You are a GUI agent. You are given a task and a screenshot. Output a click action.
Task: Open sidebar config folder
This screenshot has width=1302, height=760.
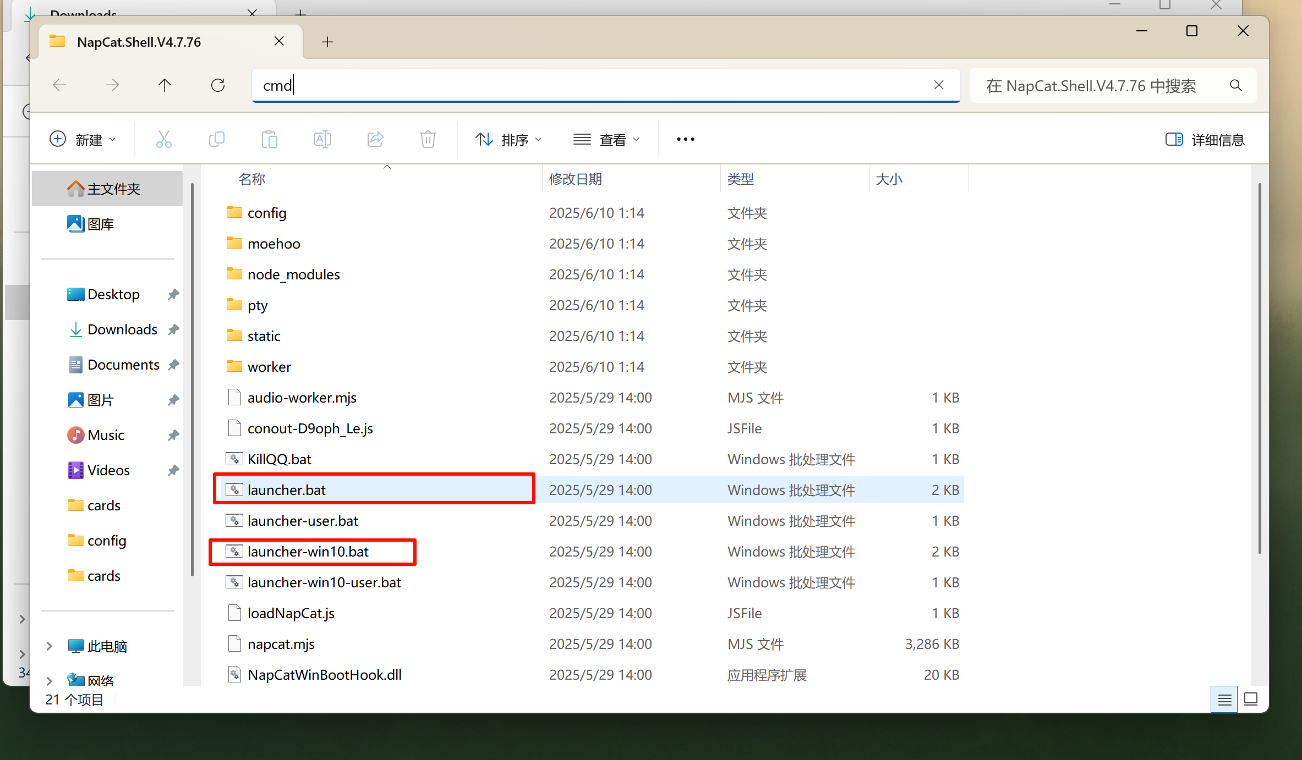pyautogui.click(x=107, y=541)
